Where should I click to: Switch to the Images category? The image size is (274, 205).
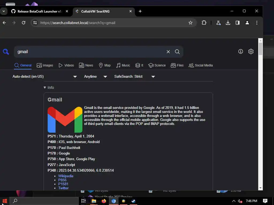point(45,65)
